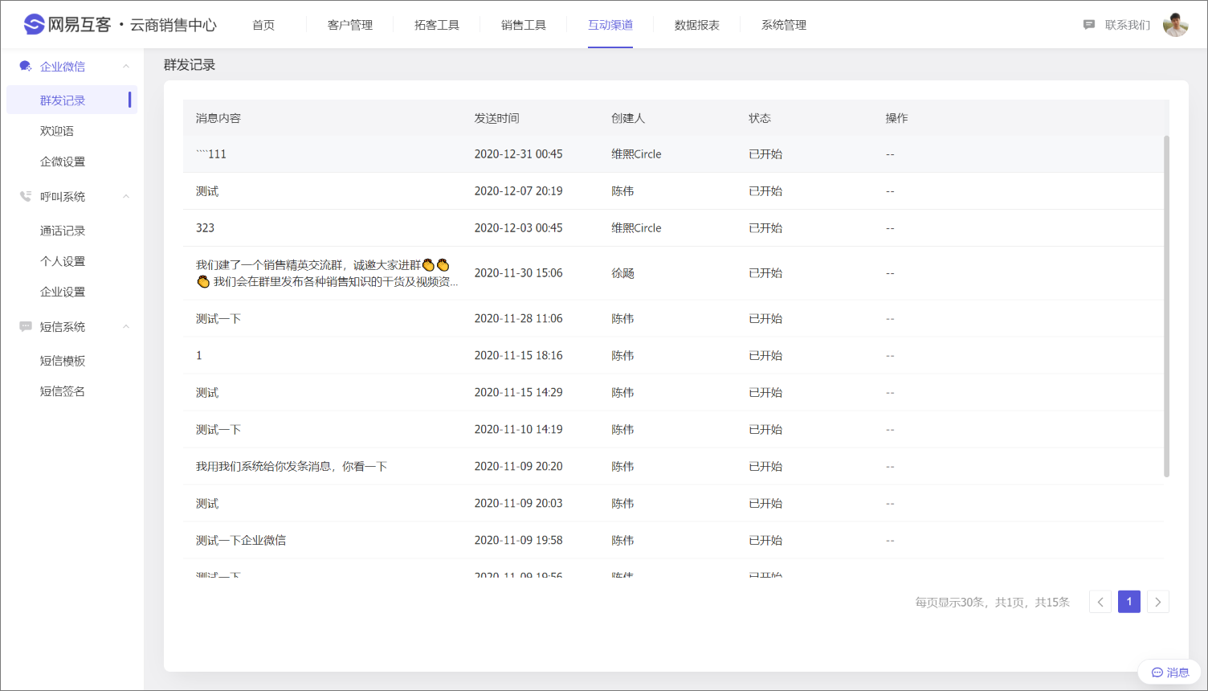This screenshot has height=691, width=1208.
Task: Click the 消息 bubble icon button
Action: [1169, 673]
